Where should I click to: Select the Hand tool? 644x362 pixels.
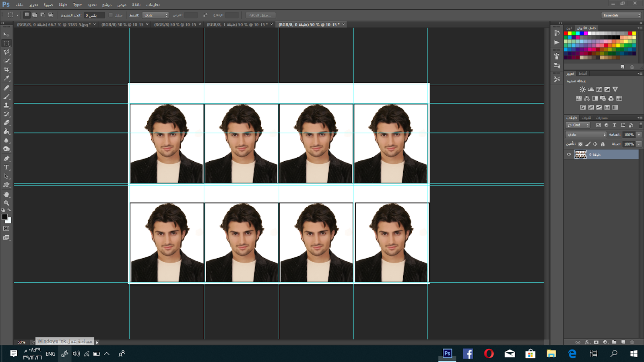pos(6,194)
